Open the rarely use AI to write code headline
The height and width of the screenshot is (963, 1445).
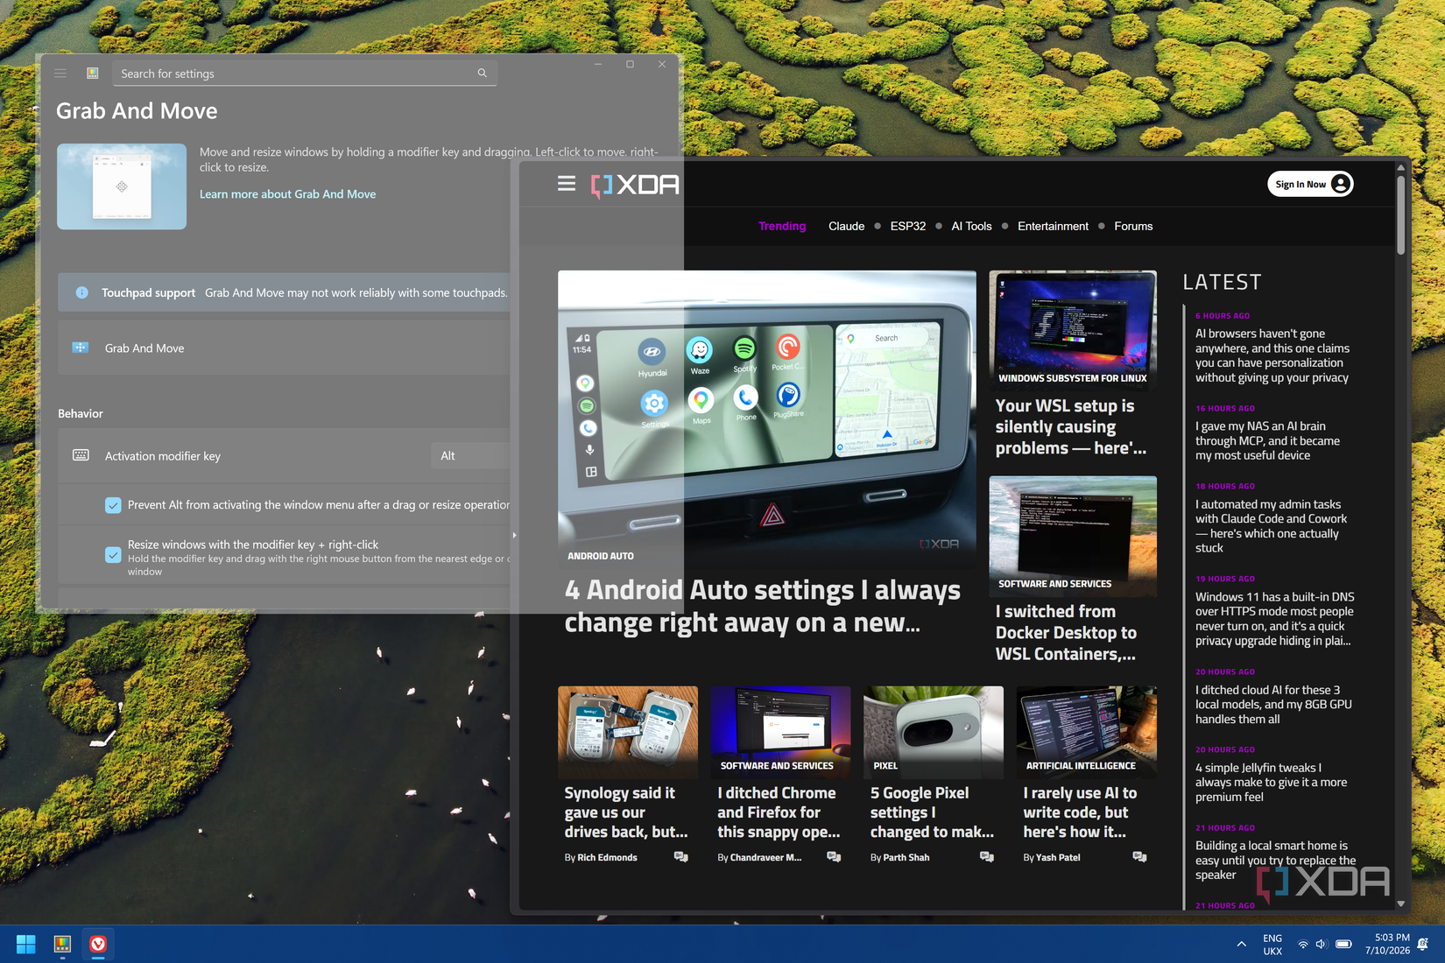pos(1080,812)
